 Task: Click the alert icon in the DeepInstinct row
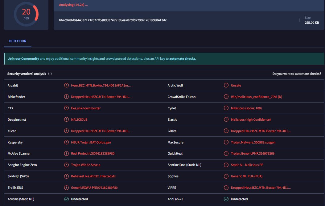click(x=66, y=119)
